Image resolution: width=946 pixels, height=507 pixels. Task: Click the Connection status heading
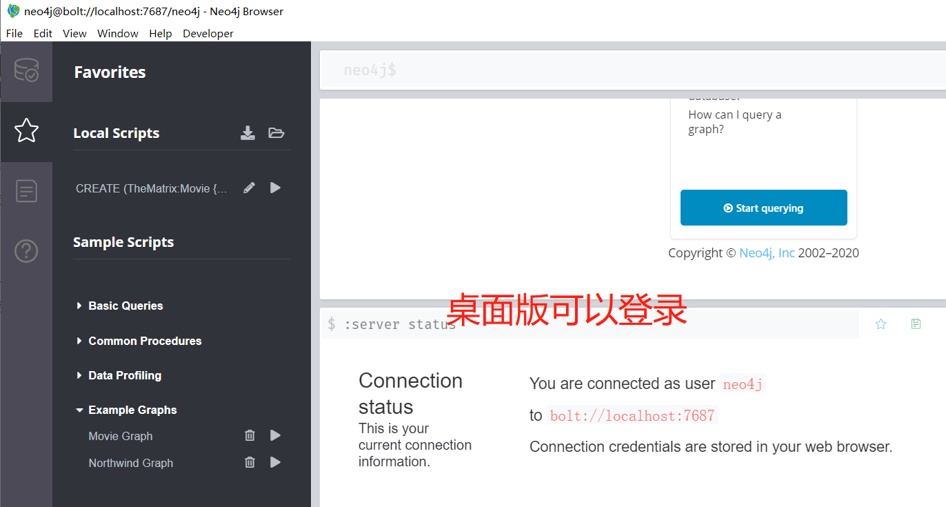point(410,393)
